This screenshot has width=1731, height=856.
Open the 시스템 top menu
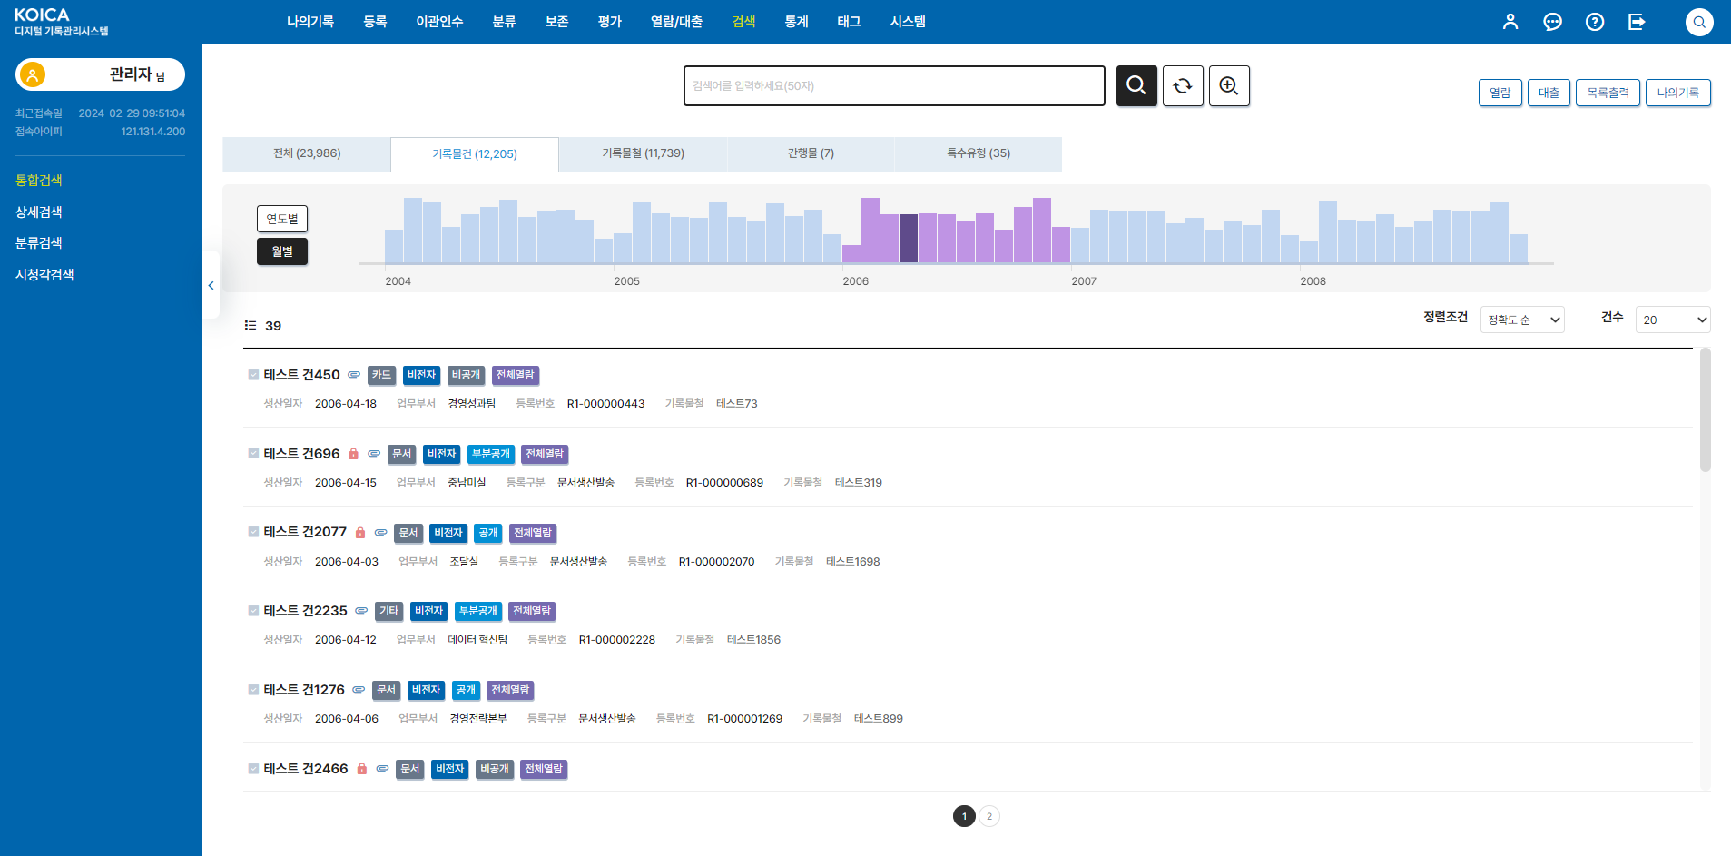point(908,22)
